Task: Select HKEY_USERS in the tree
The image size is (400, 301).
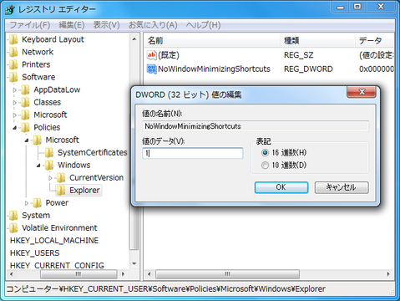Action: tap(35, 253)
